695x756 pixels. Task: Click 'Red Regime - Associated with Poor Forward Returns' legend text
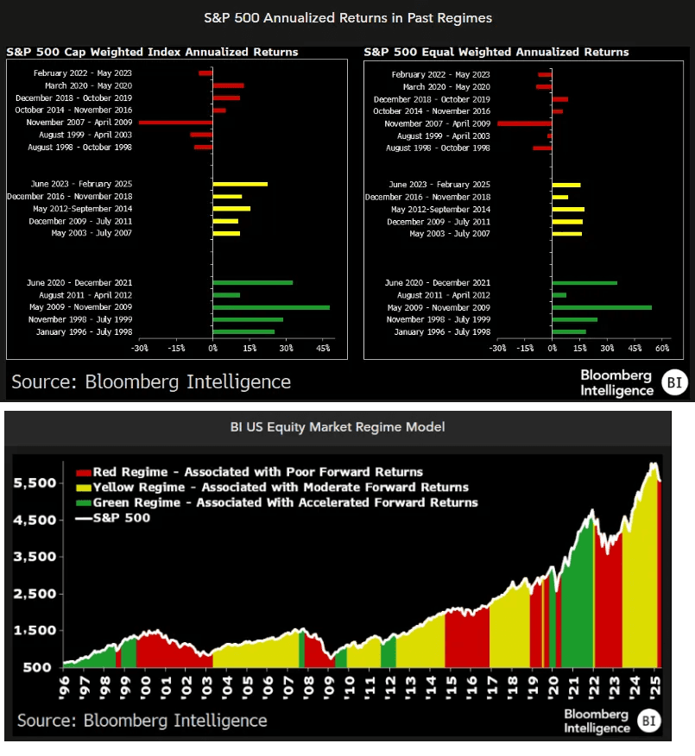coord(257,472)
